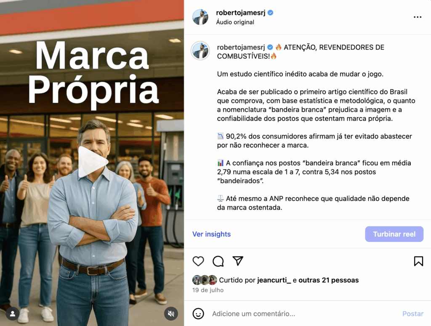Screen dimensions: 431x326
Task: Click the Postar comment button
Action: coord(412,314)
